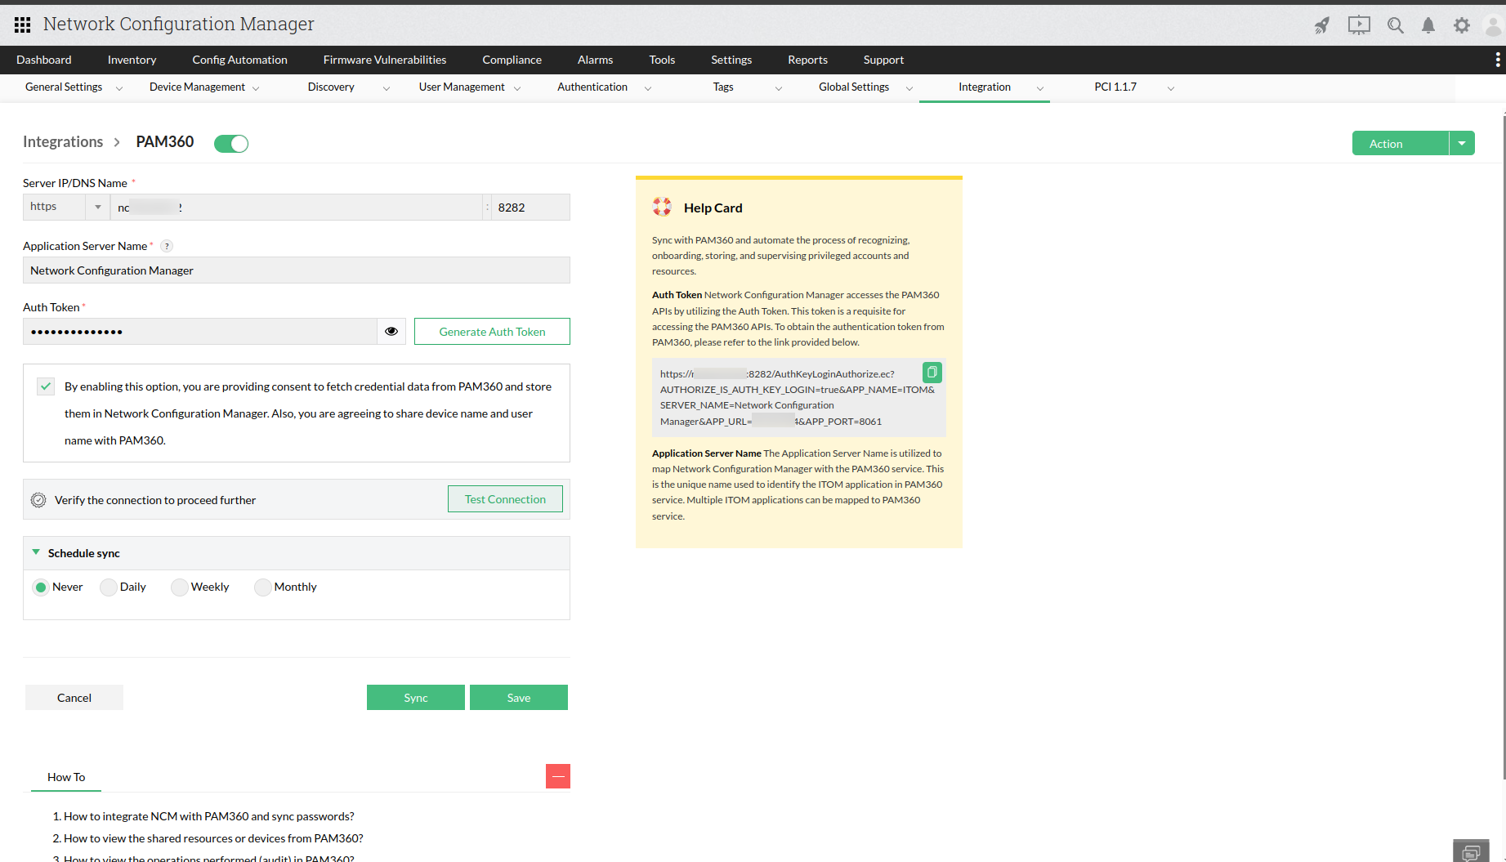Go to the Dashboard menu

tap(44, 60)
